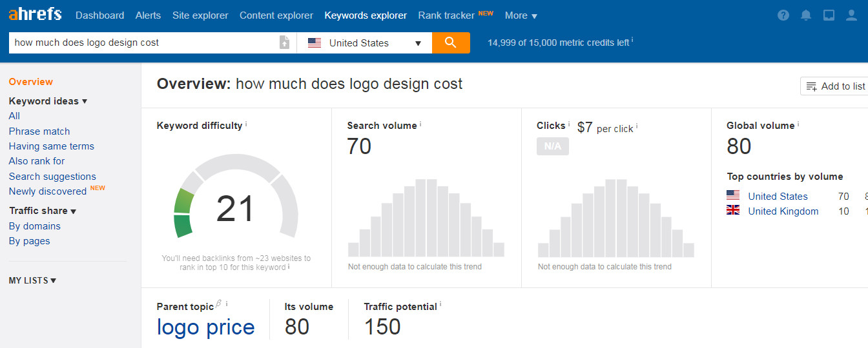Click the Ahrefs logo
868x348 pixels.
click(35, 14)
